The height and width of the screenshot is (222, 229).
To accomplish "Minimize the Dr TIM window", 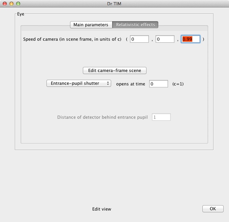I will (11, 4).
